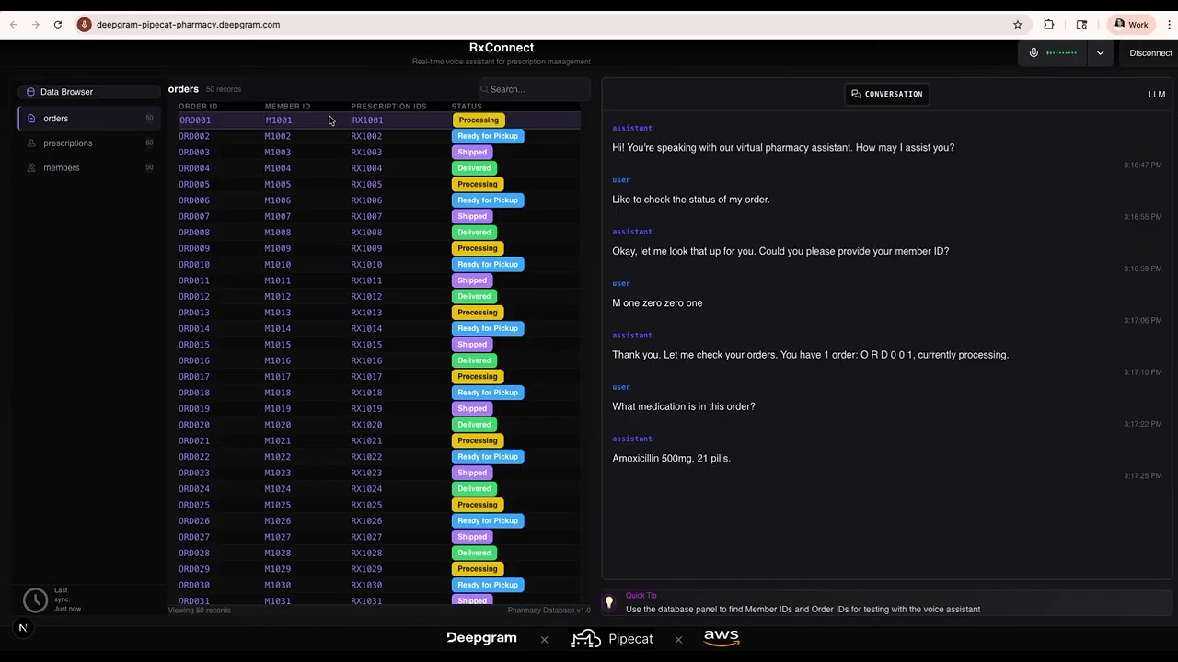Open the Next.js dev tools N icon

click(x=23, y=628)
